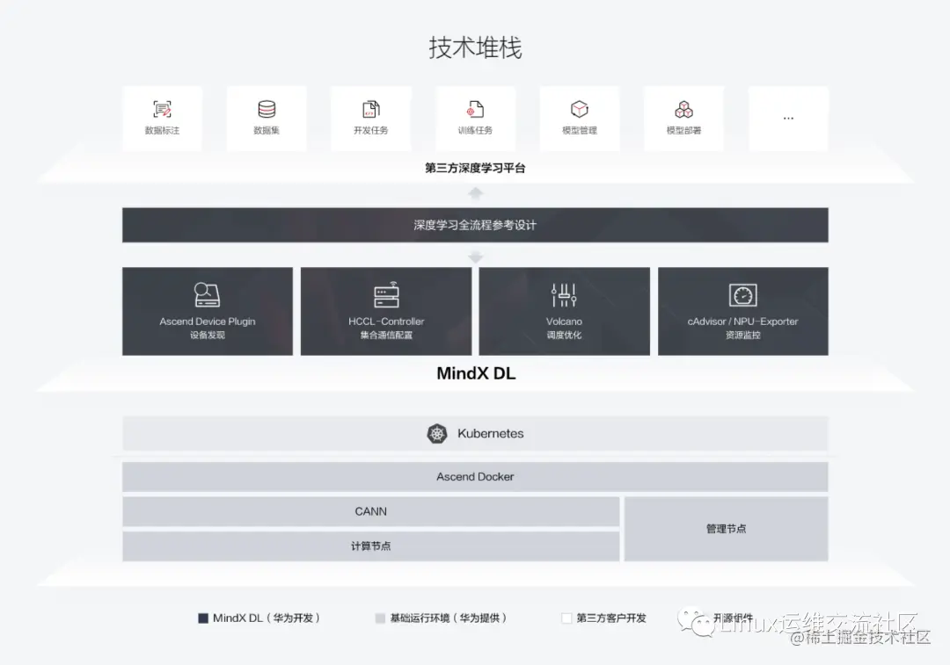Toggle the 第三方客户开发 legend checkbox
950x665 pixels.
click(x=566, y=618)
